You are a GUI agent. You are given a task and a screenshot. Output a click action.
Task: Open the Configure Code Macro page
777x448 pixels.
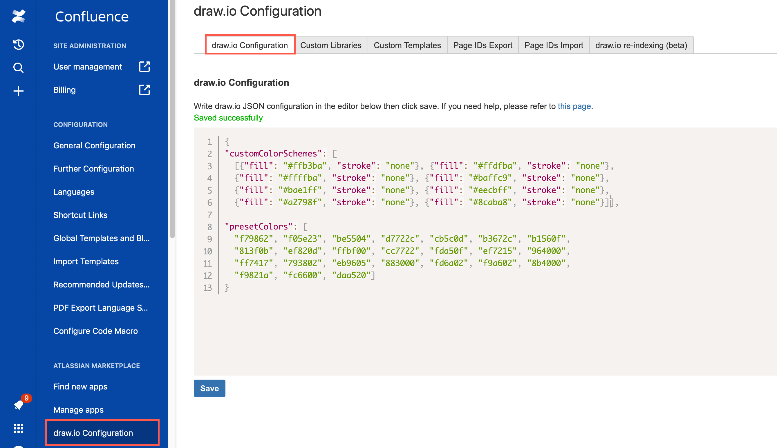[95, 331]
